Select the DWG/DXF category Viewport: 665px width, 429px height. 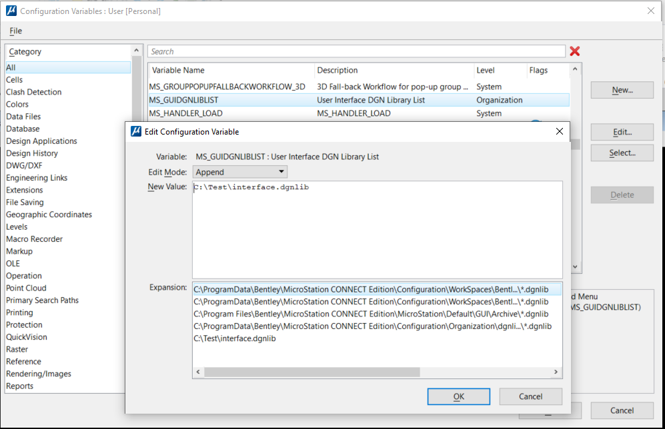click(x=65, y=166)
